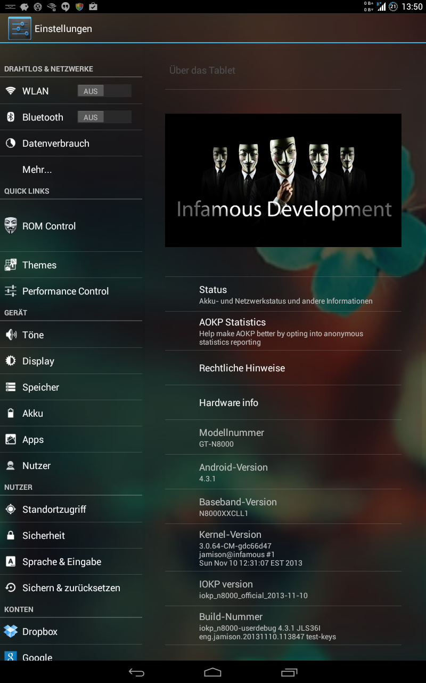Open the Status entry

click(283, 295)
